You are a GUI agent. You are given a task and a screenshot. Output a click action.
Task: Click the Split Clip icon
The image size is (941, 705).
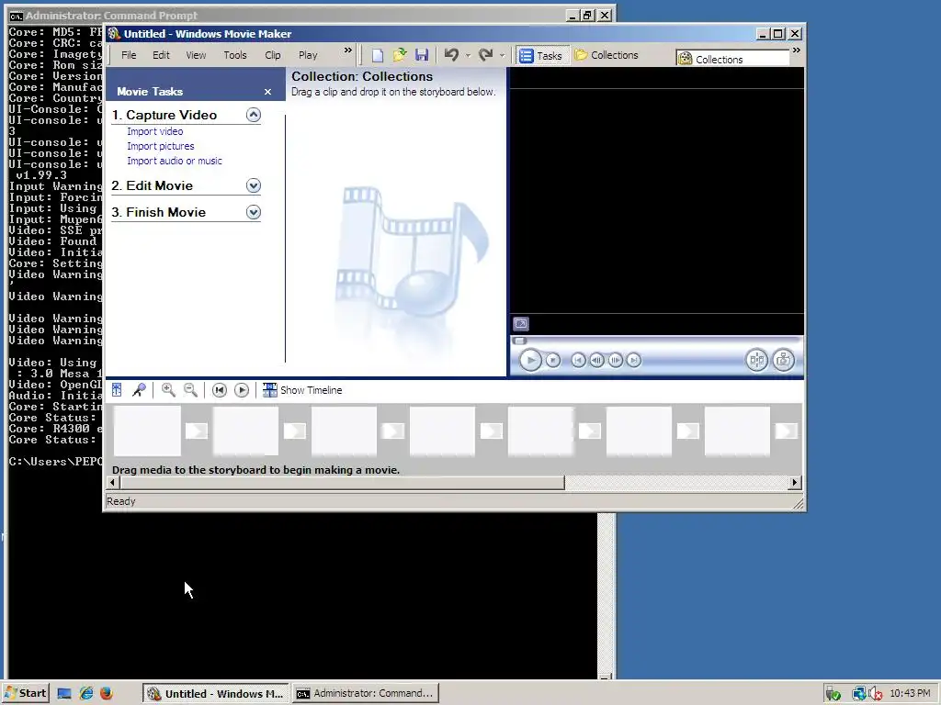757,360
